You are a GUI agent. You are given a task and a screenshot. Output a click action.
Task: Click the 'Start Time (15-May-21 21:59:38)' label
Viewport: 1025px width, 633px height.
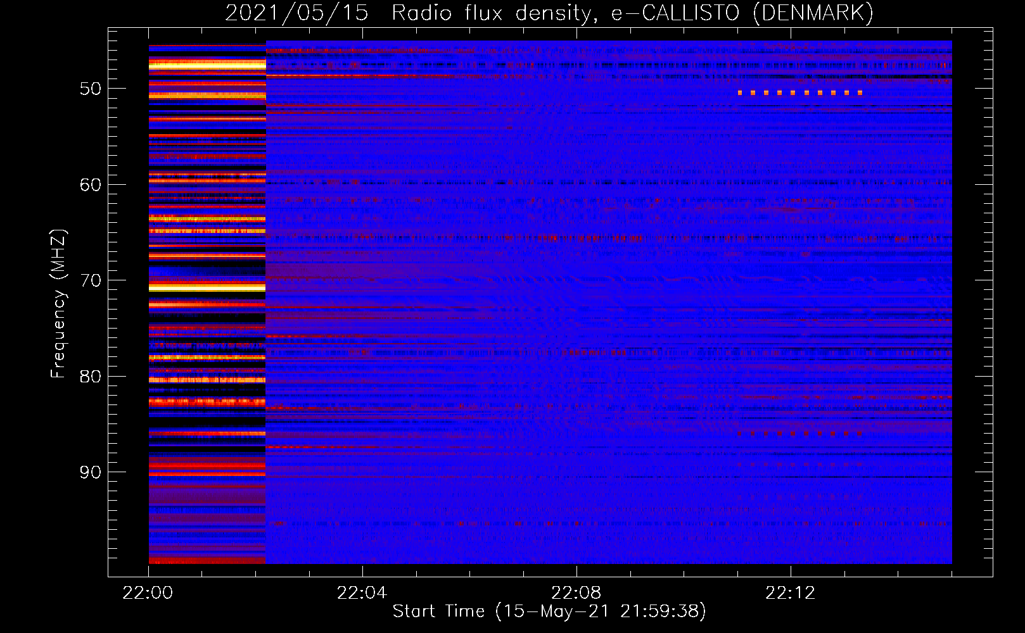(x=549, y=611)
